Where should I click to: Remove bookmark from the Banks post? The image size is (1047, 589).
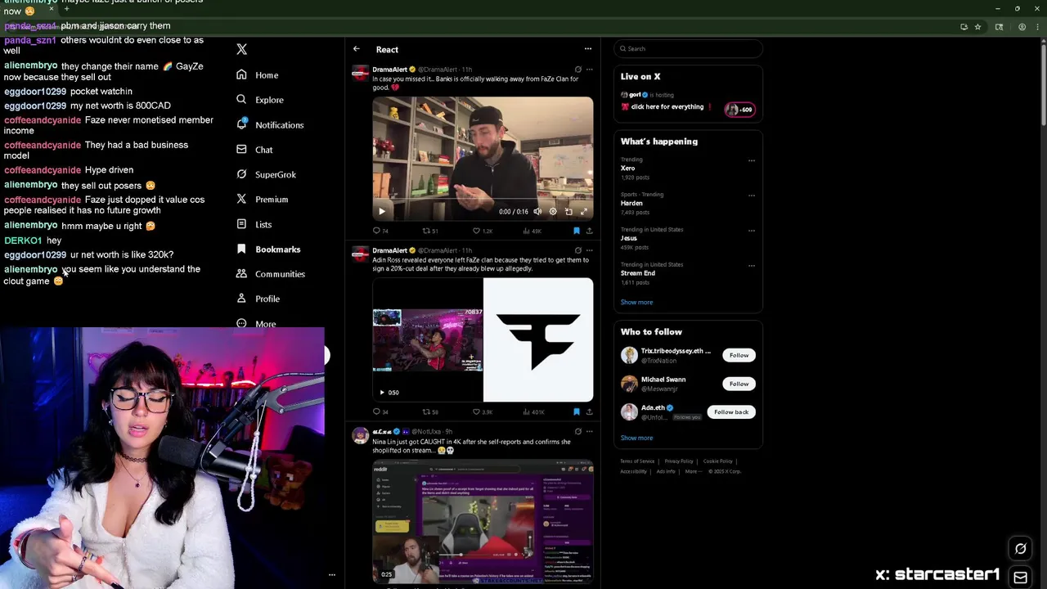[x=576, y=231]
